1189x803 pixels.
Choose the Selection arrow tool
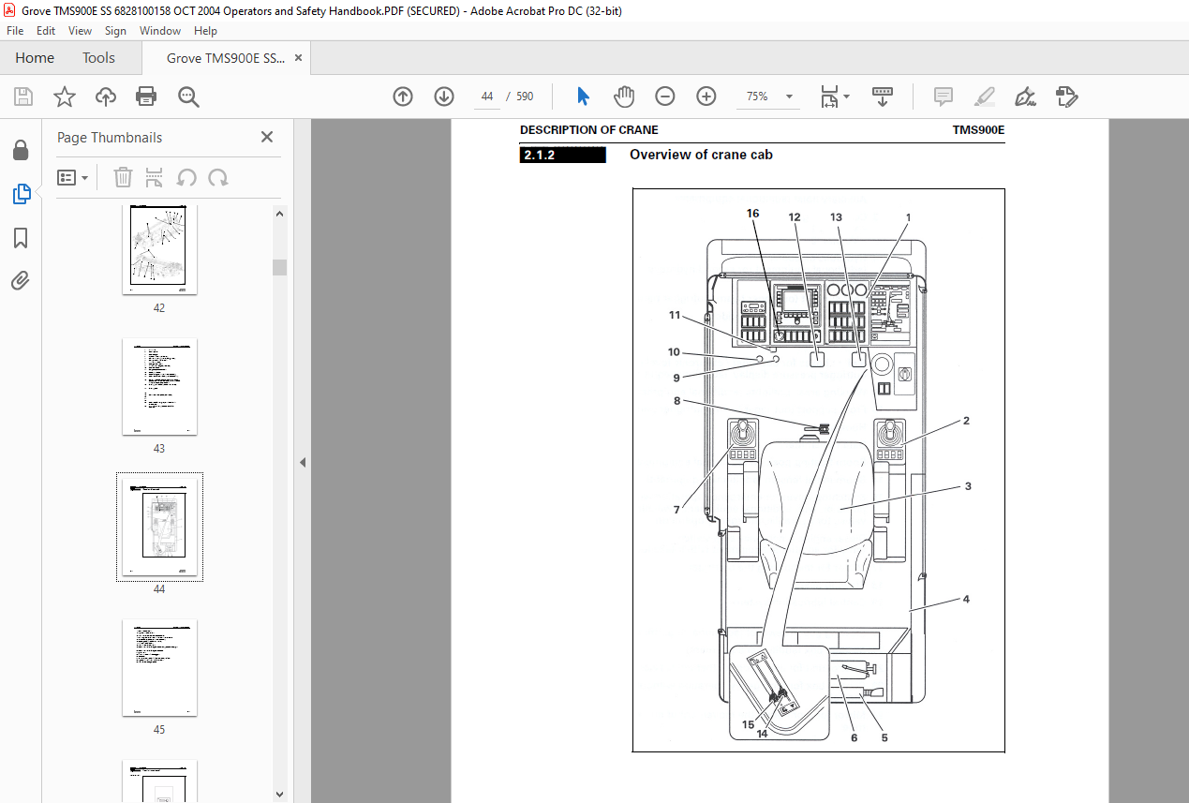pos(584,97)
